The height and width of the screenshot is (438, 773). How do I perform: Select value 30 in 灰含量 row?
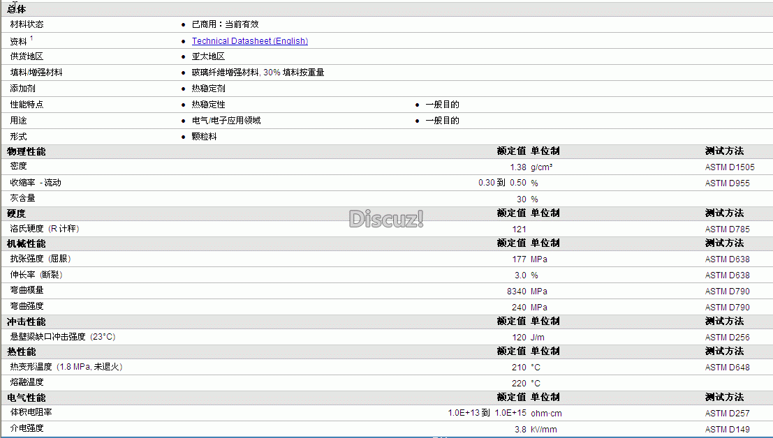tap(522, 199)
